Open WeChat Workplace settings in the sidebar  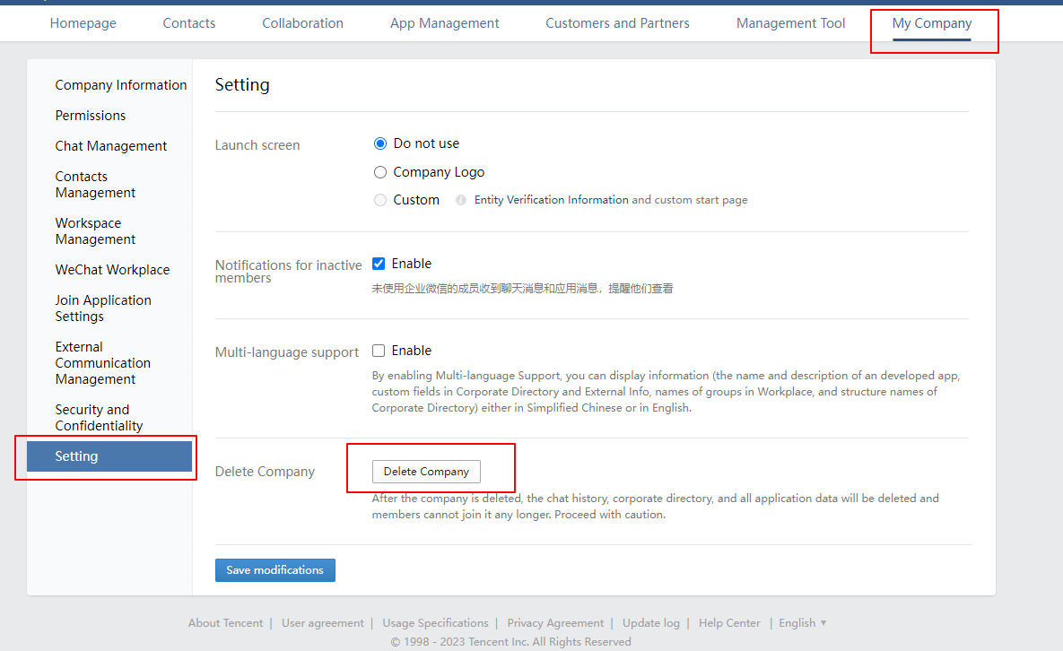(112, 270)
